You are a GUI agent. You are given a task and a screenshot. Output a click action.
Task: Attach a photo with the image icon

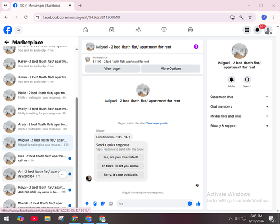click(95, 203)
